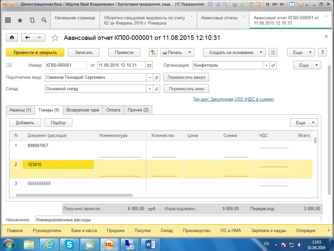Click the search magnifier icon
Screen dimensions: 334x251
(x=44, y=20)
